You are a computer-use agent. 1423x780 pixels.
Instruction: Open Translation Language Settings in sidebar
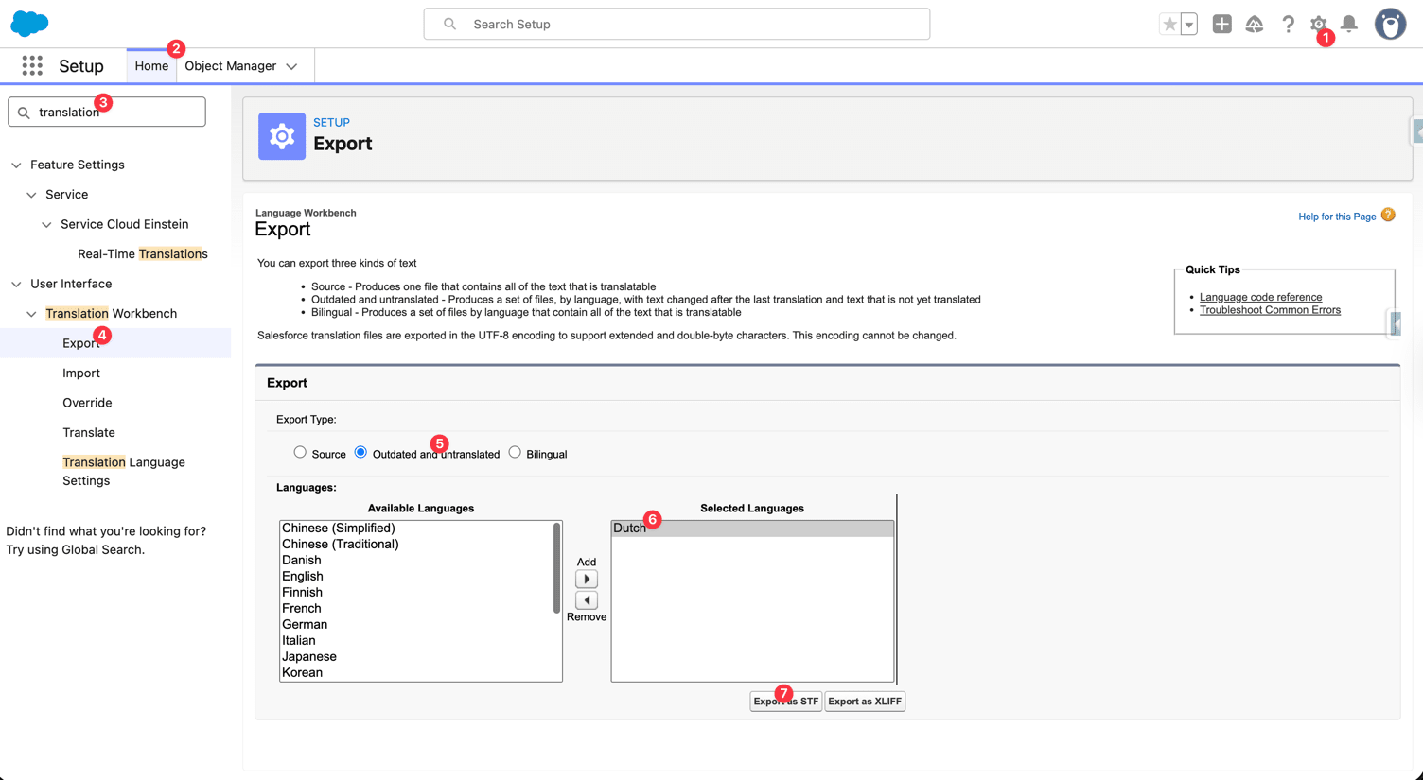click(x=124, y=471)
